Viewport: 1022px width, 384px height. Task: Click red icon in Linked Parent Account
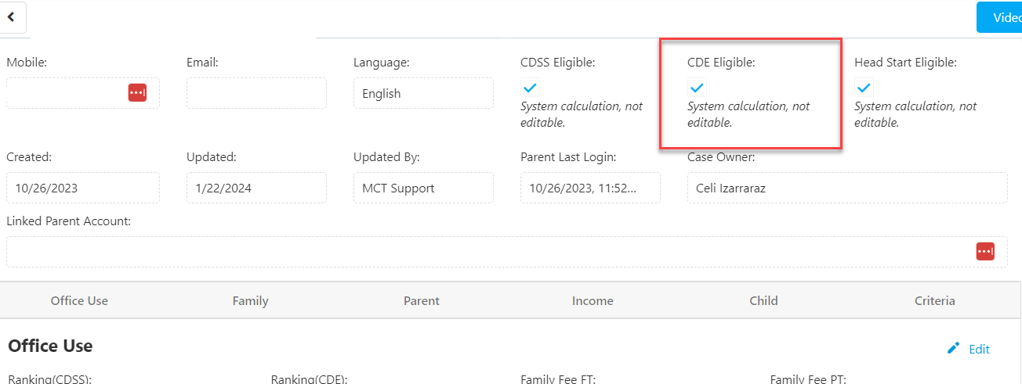985,251
